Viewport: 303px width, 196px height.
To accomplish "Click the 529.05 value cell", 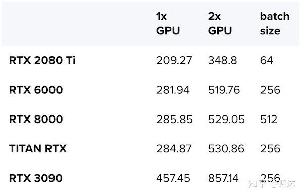I will tap(226, 119).
